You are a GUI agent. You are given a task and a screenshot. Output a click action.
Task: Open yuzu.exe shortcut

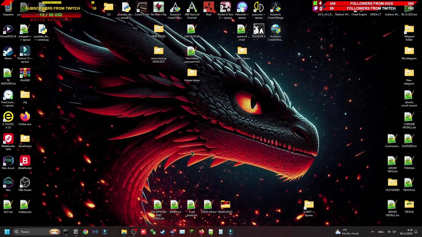tap(259, 11)
